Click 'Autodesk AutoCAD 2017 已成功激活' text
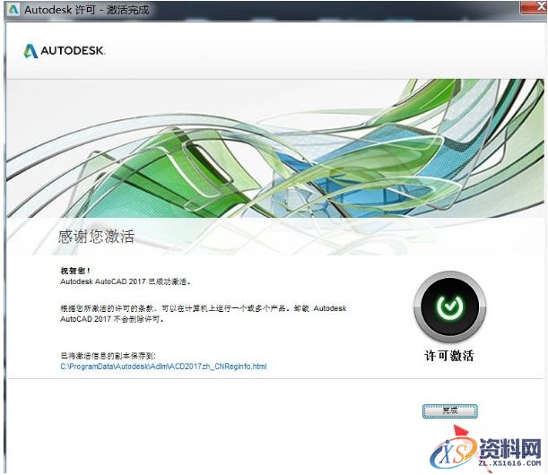The height and width of the screenshot is (475, 548). [126, 281]
